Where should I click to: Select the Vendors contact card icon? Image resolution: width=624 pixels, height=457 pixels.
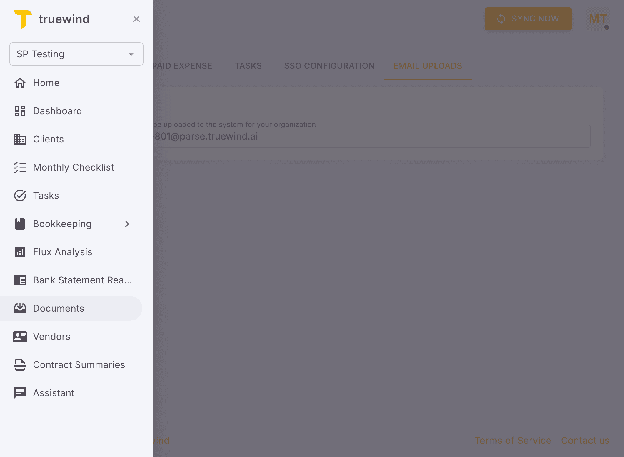[x=20, y=336]
